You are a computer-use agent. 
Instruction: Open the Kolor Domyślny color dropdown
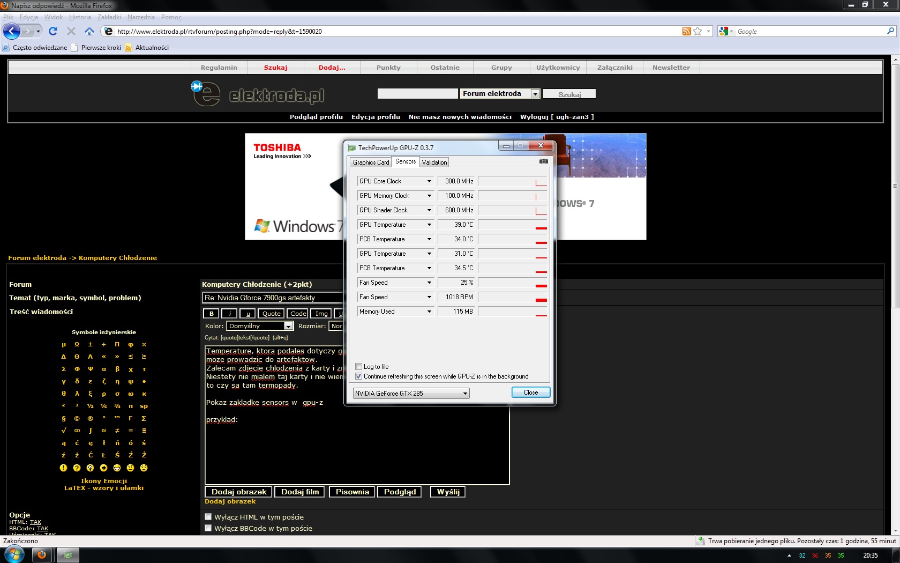[x=260, y=326]
